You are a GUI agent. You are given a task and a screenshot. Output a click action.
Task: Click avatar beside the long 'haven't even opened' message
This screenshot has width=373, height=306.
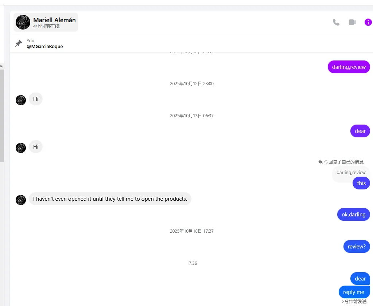[21, 200]
